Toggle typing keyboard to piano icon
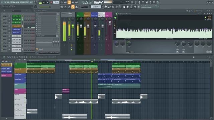Image resolution: width=214 pixels, height=120 pixels. (x=62, y=7)
